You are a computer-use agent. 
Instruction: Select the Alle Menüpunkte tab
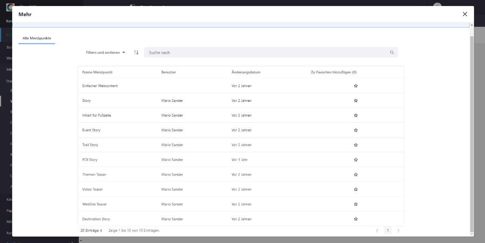(x=37, y=38)
